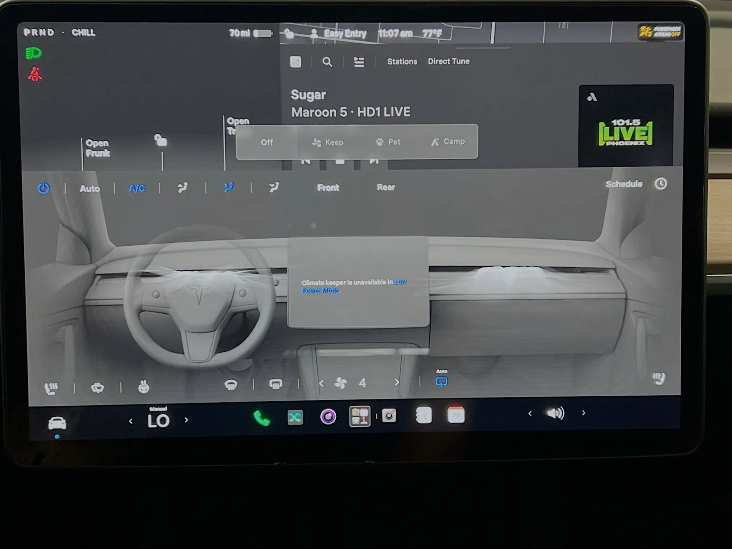
Task: Toggle front windshield defroster
Action: point(231,385)
